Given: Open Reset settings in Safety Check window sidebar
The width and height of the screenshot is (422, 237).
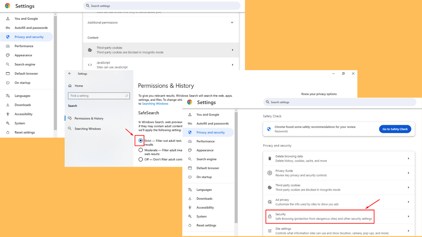Looking at the screenshot, I should click(208, 225).
